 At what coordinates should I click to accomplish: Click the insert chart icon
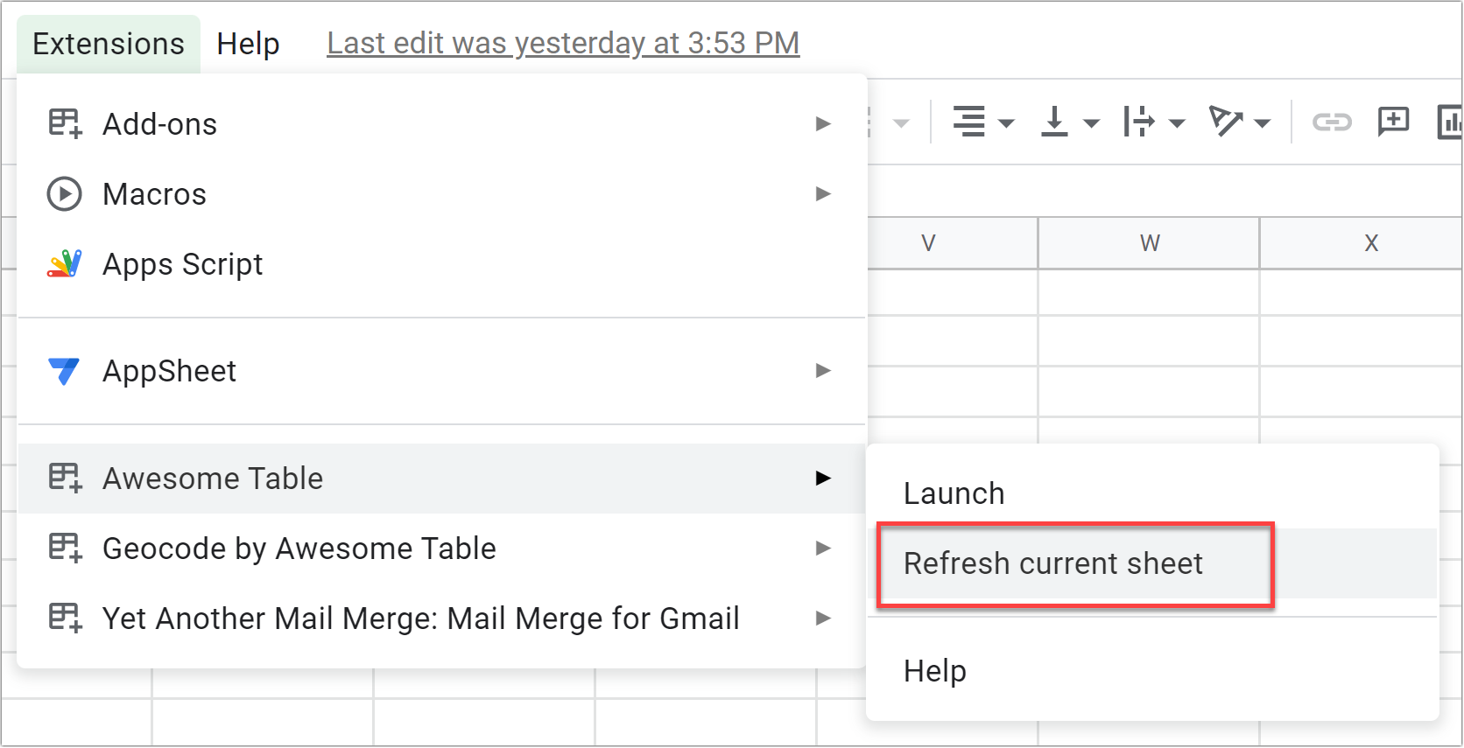point(1451,122)
